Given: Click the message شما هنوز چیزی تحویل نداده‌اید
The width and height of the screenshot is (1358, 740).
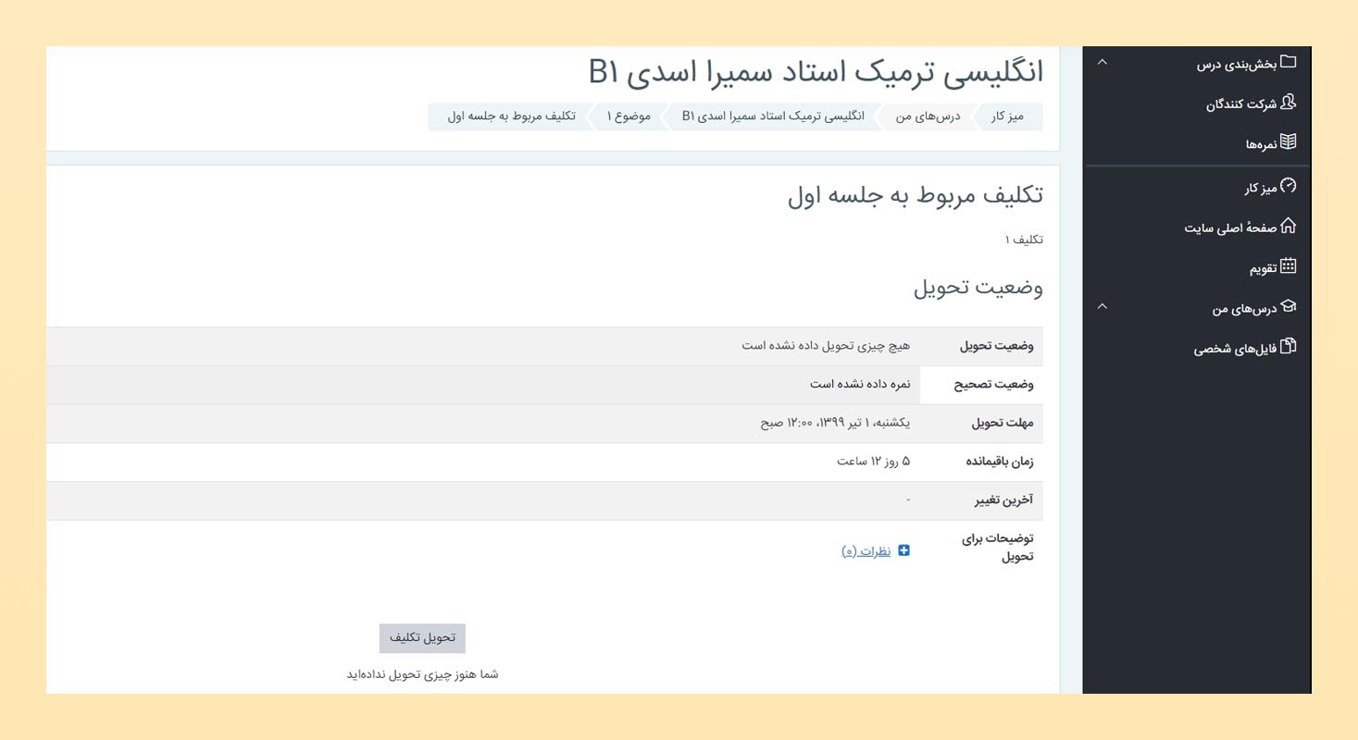Looking at the screenshot, I should [422, 674].
